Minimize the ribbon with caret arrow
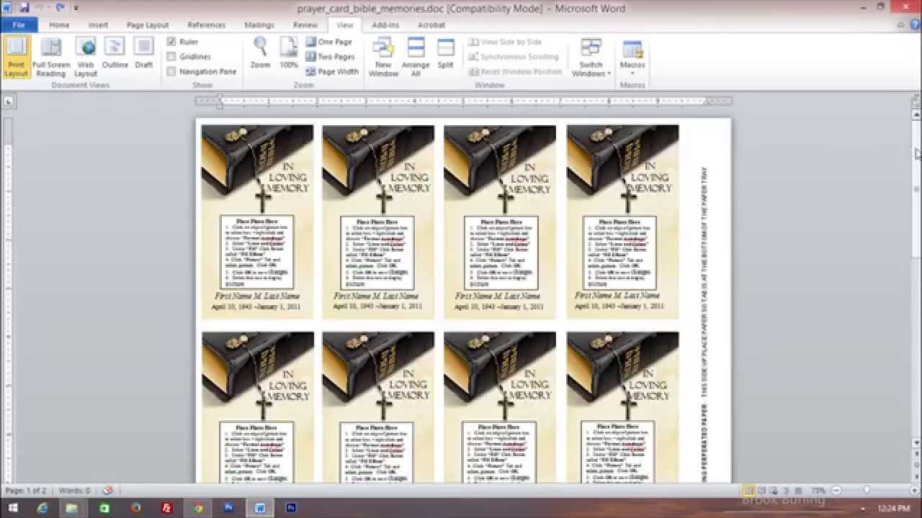This screenshot has width=922, height=518. click(x=900, y=25)
